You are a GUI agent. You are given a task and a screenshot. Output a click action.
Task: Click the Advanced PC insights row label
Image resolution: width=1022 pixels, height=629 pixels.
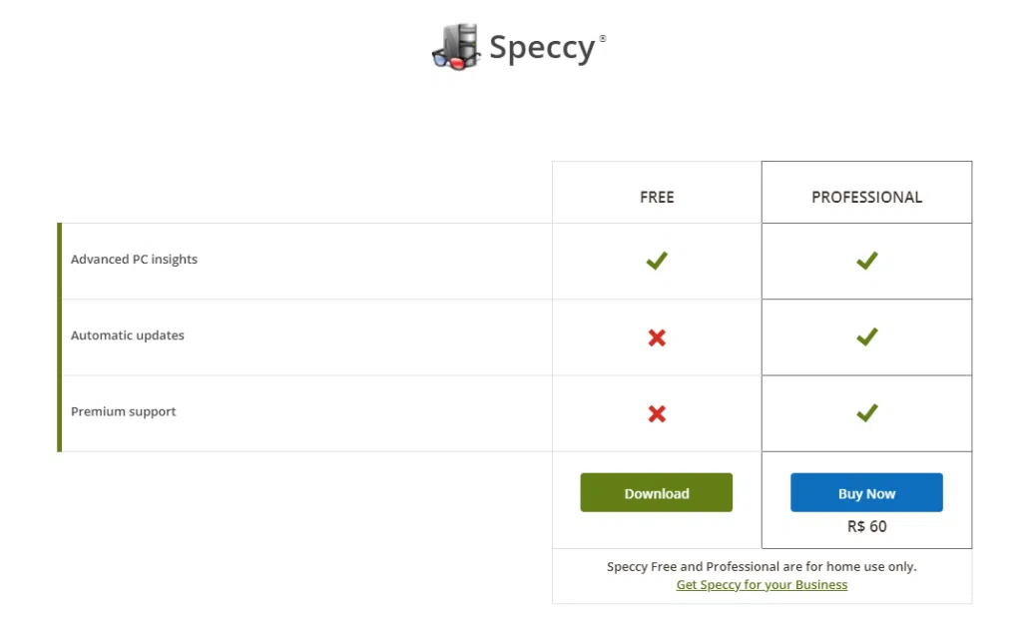134,259
